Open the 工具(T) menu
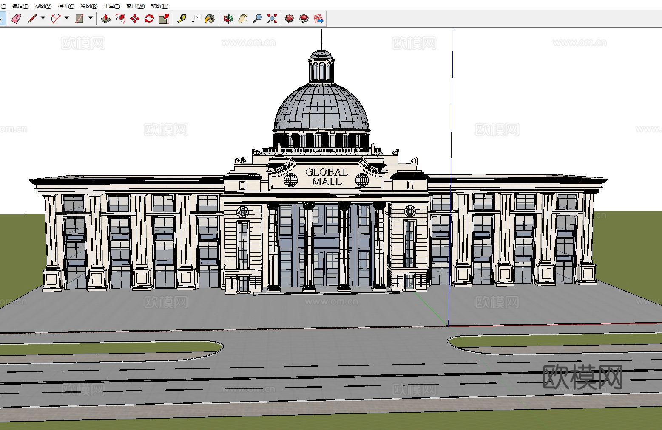The height and width of the screenshot is (430, 662). coord(112,6)
